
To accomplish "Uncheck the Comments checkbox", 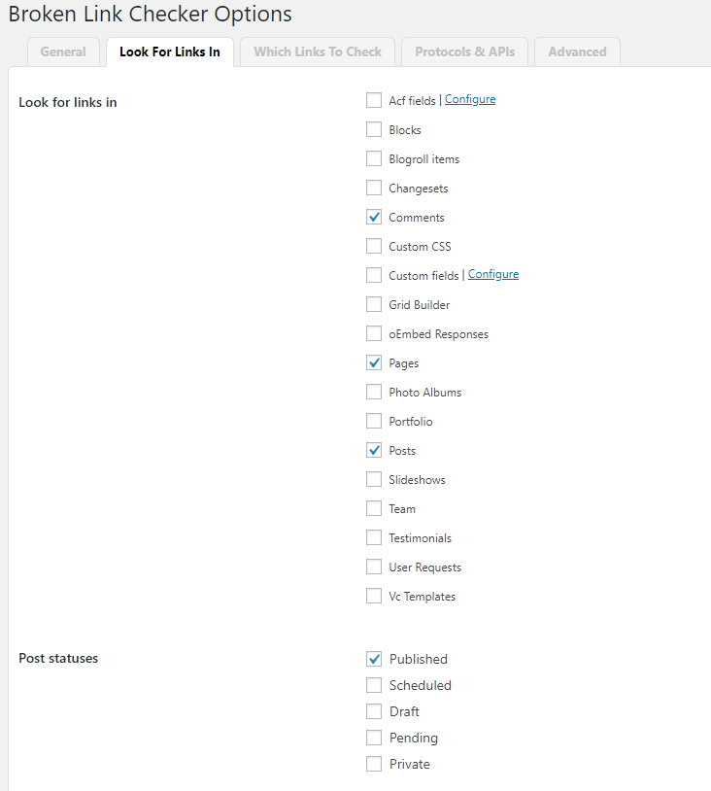I will pos(374,217).
